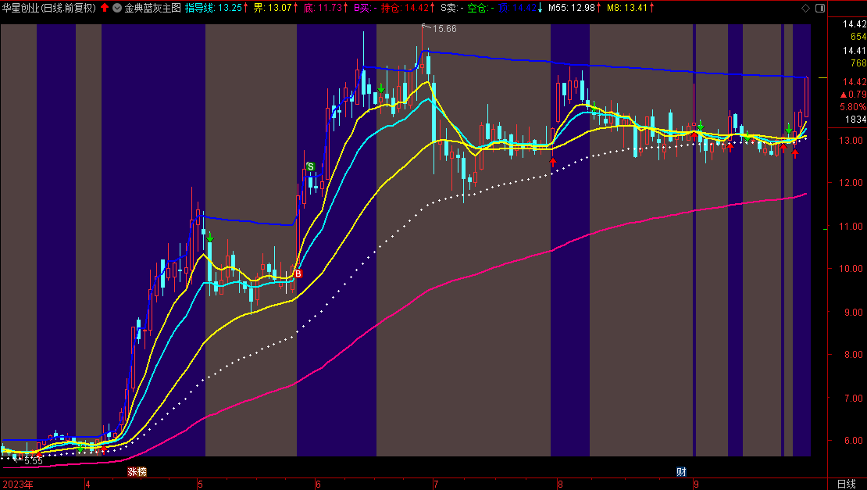The width and height of the screenshot is (867, 490).
Task: Click month 6 on the time axis
Action: [x=318, y=485]
